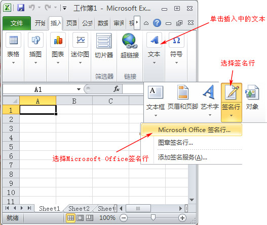This screenshot has height=225, width=267.
Task: Show more ribbon tabs with the right arrow
Action: [x=137, y=23]
